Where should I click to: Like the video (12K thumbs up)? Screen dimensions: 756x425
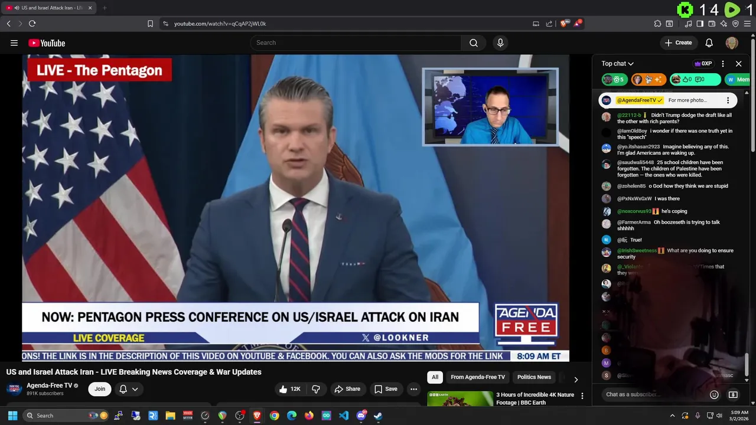[x=291, y=389]
